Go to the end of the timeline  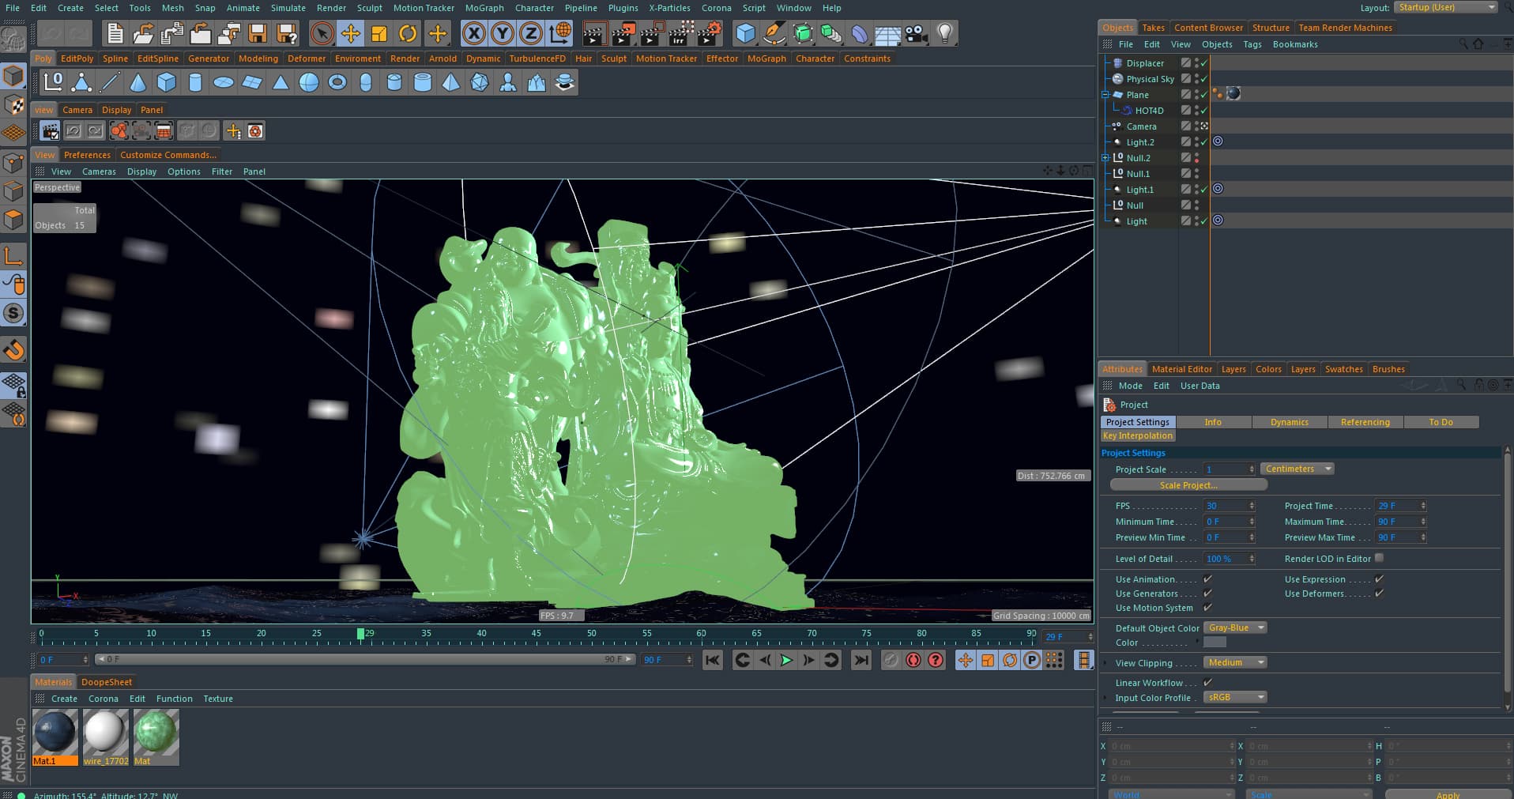coord(861,660)
